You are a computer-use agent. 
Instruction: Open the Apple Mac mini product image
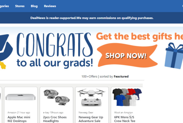pos(20,97)
